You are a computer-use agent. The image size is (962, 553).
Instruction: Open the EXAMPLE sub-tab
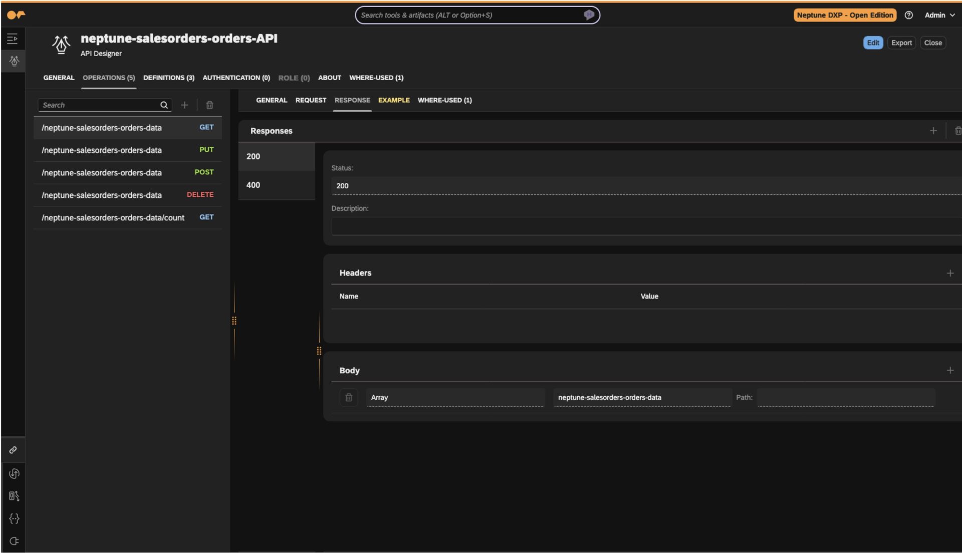394,100
